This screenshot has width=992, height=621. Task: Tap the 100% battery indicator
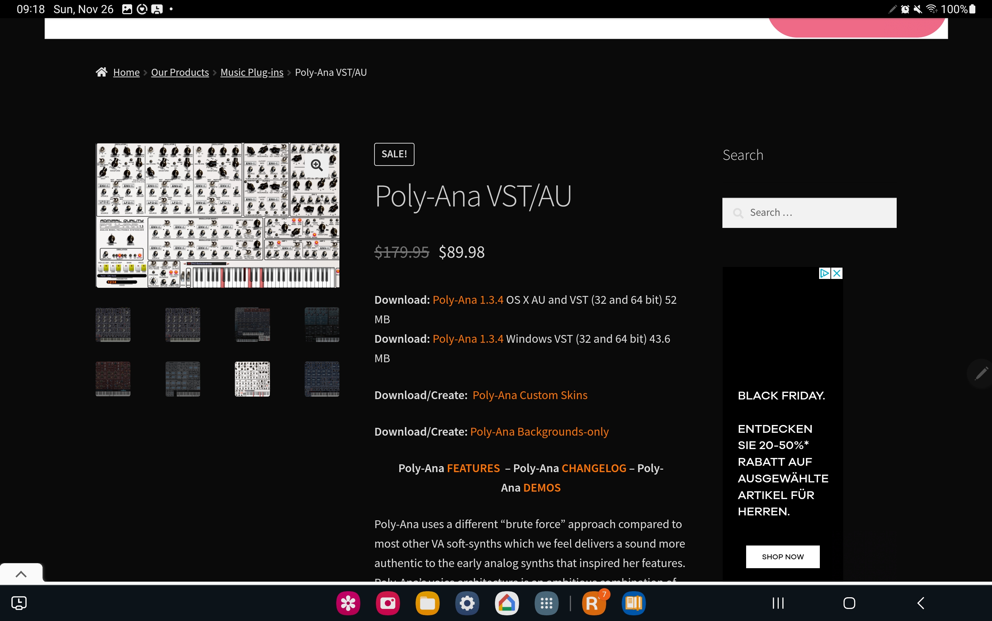point(958,9)
